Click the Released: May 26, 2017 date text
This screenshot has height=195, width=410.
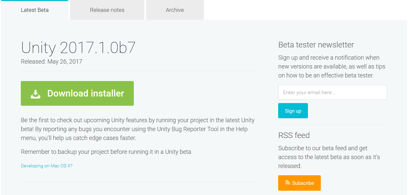[52, 62]
